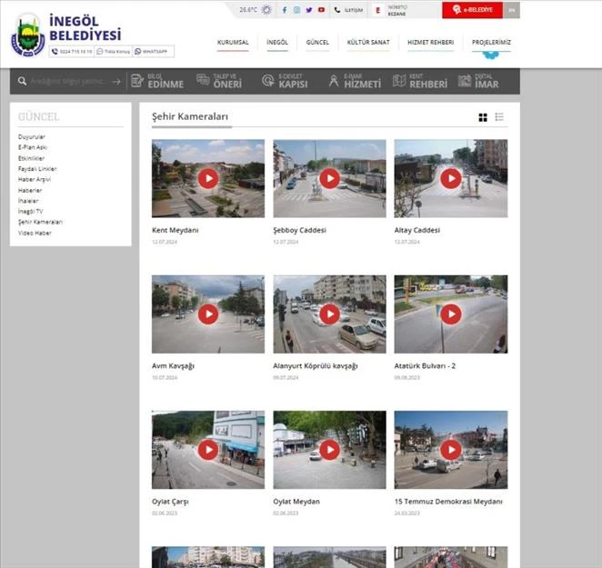Expand the Kurumsal navigation menu

click(x=233, y=43)
